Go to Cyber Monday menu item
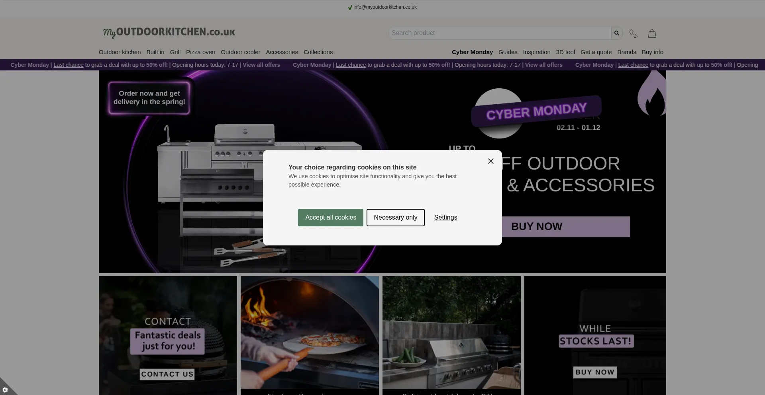Viewport: 765px width, 395px height. click(472, 52)
